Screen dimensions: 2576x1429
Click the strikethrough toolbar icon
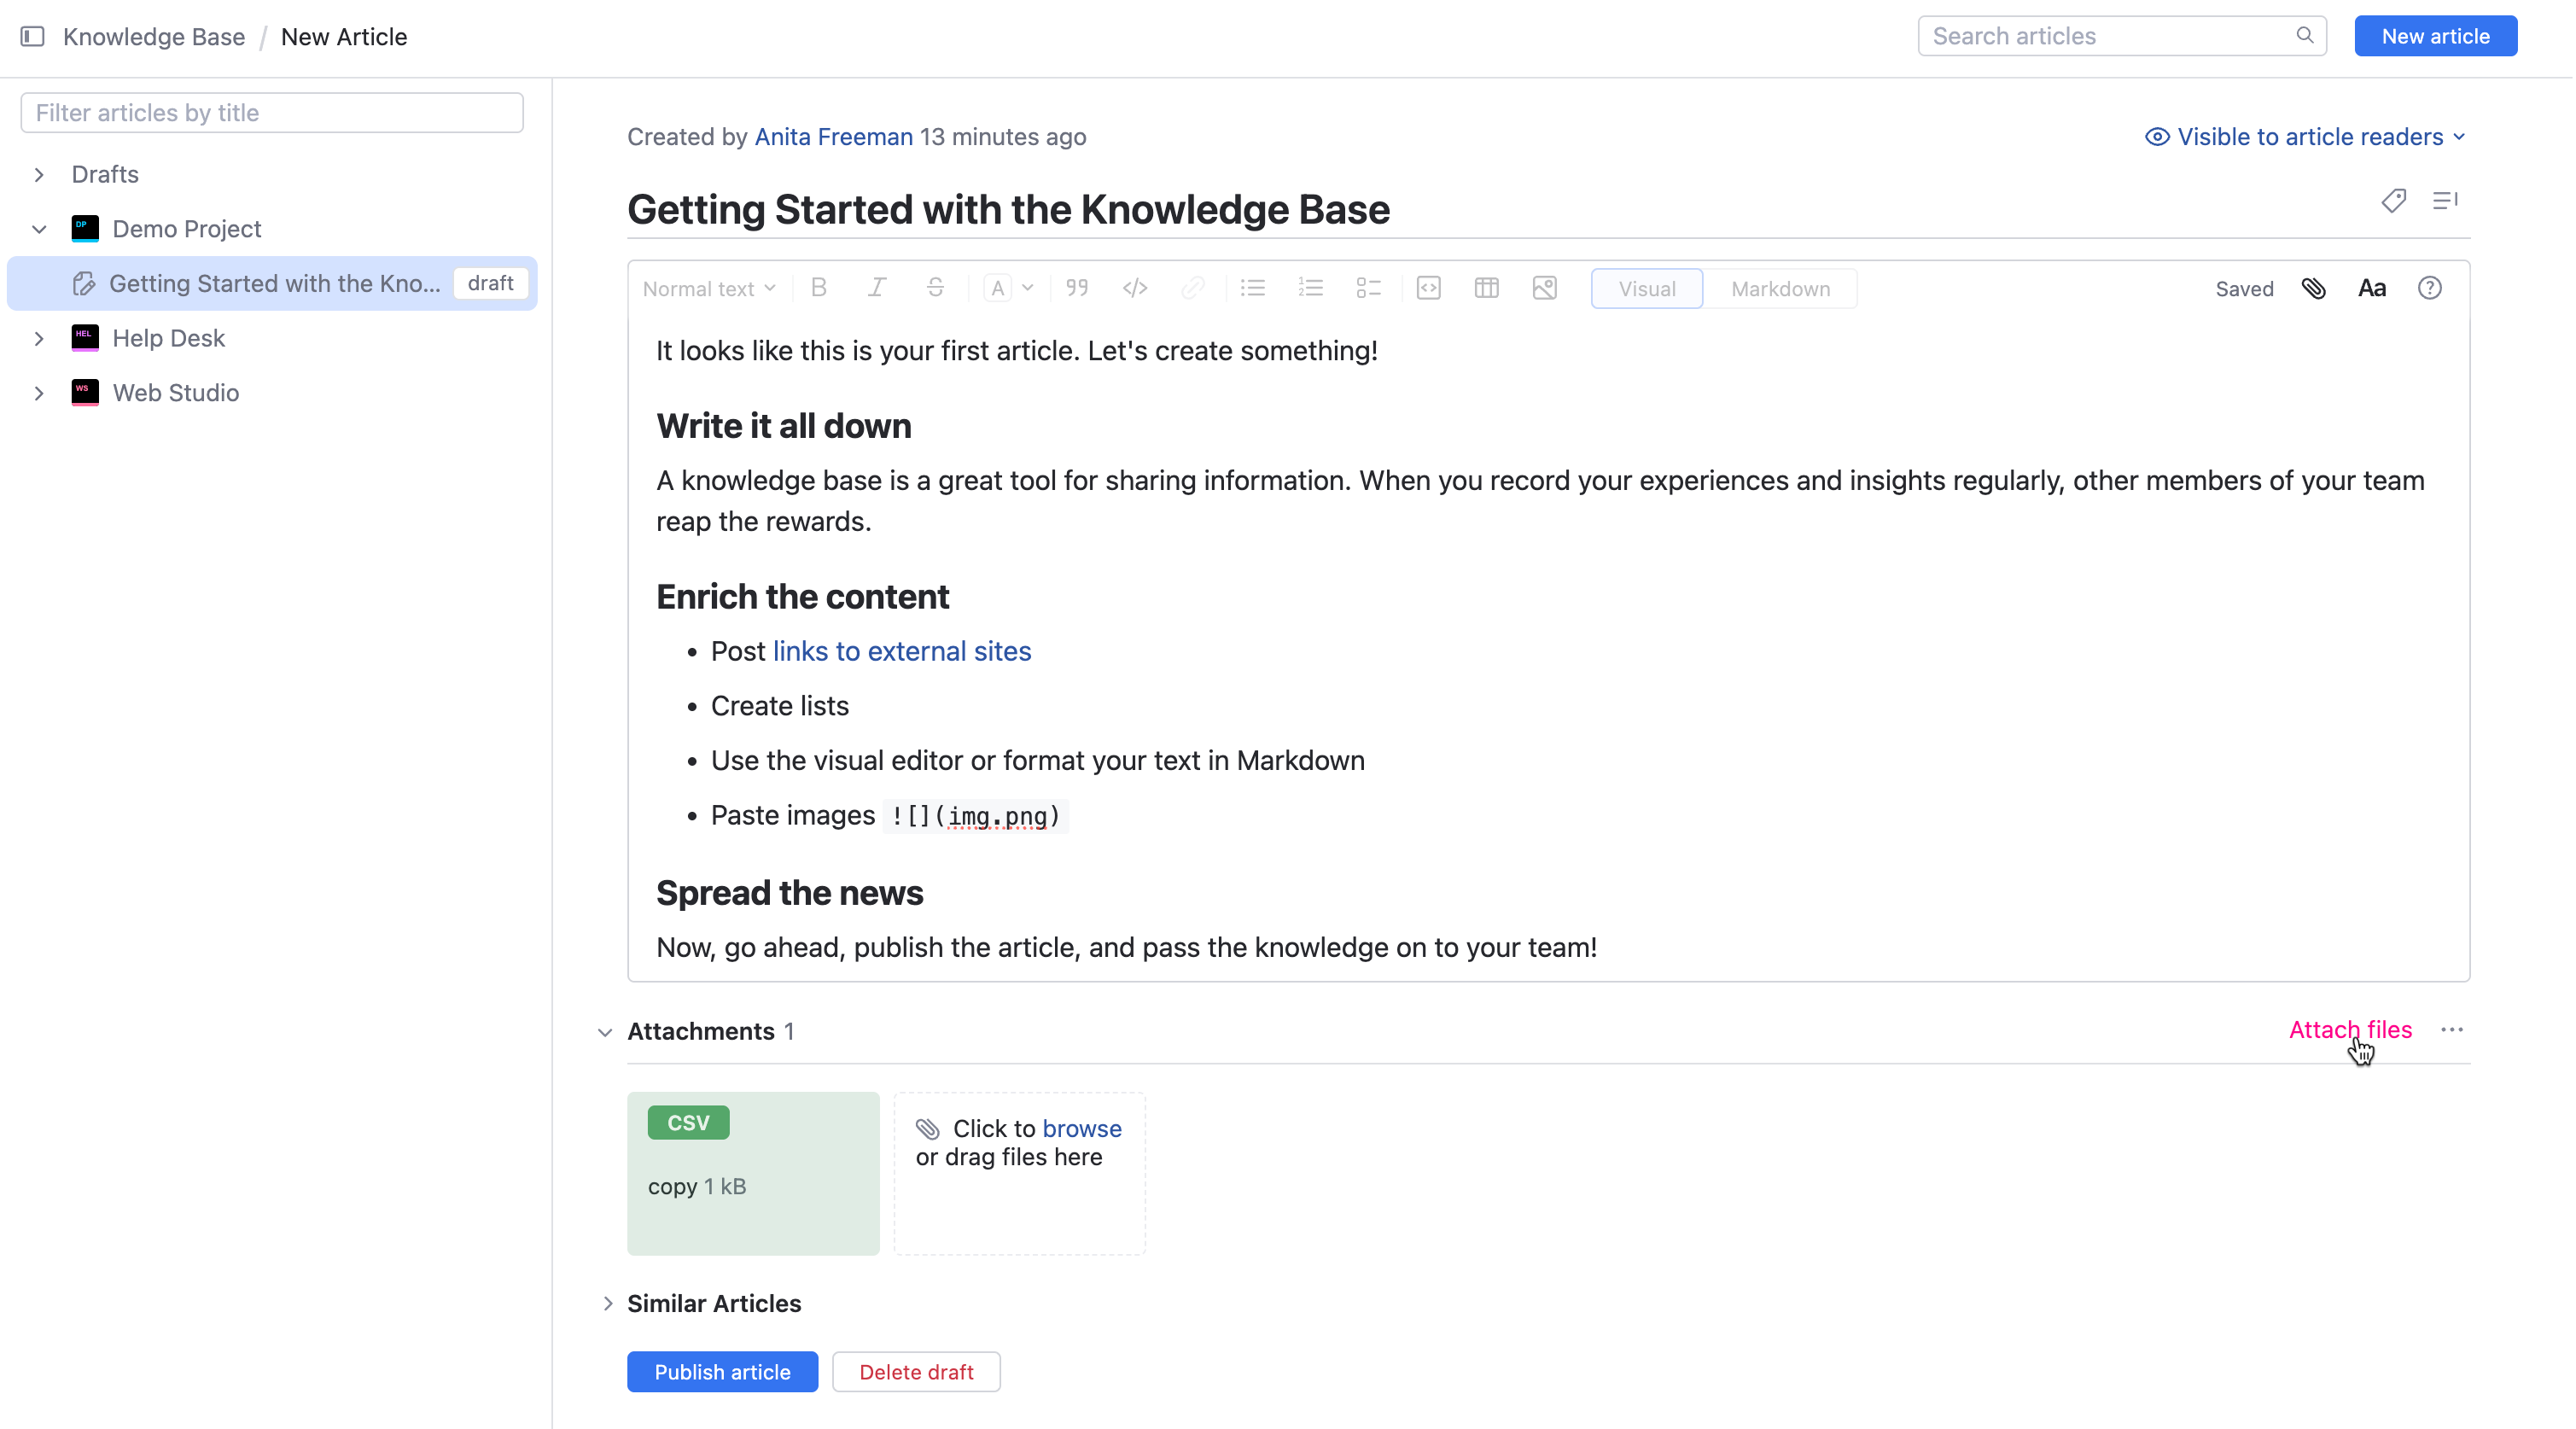(935, 288)
